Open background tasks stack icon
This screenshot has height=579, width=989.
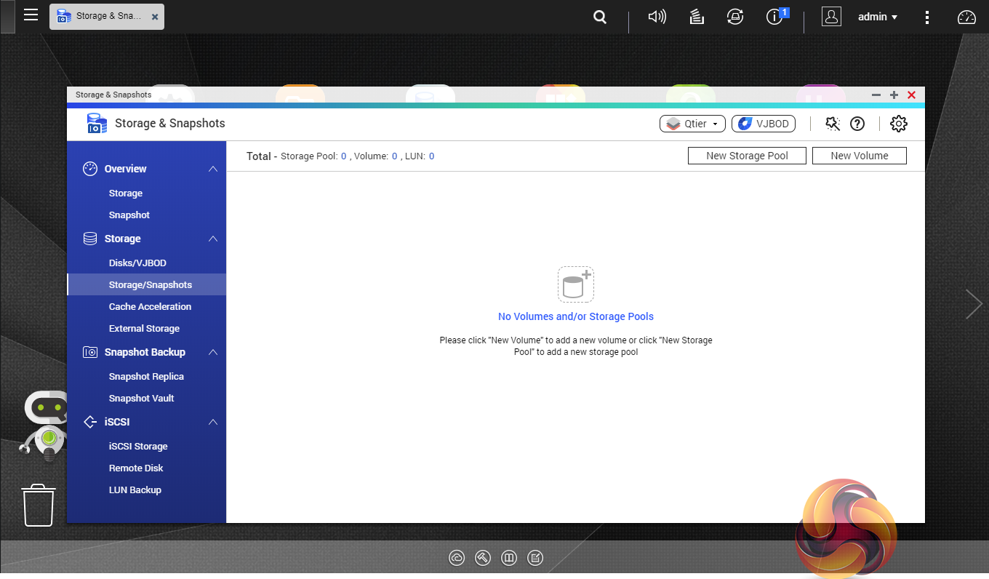[x=697, y=17]
